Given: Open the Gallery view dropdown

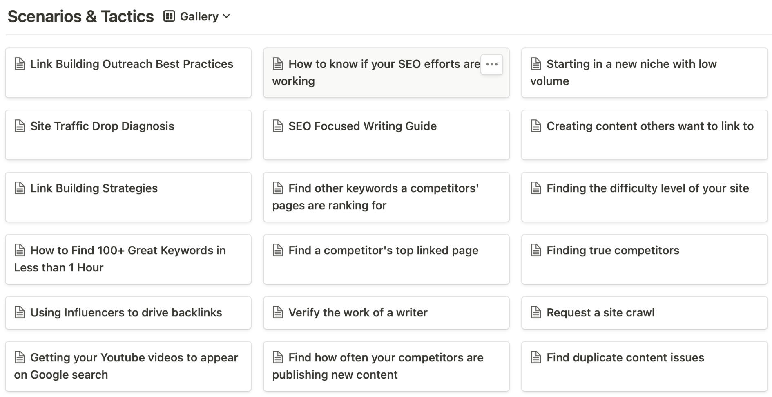Looking at the screenshot, I should (199, 16).
